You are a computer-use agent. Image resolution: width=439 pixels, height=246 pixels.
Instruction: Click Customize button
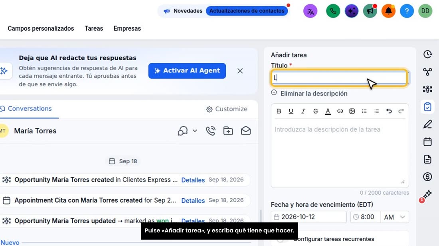pyautogui.click(x=227, y=109)
